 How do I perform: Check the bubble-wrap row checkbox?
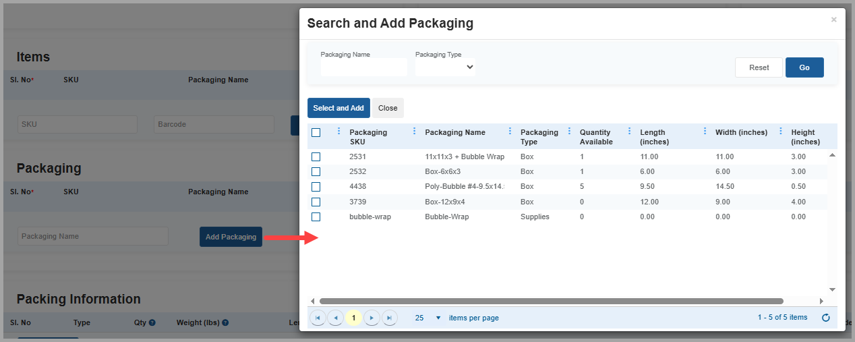pos(316,217)
